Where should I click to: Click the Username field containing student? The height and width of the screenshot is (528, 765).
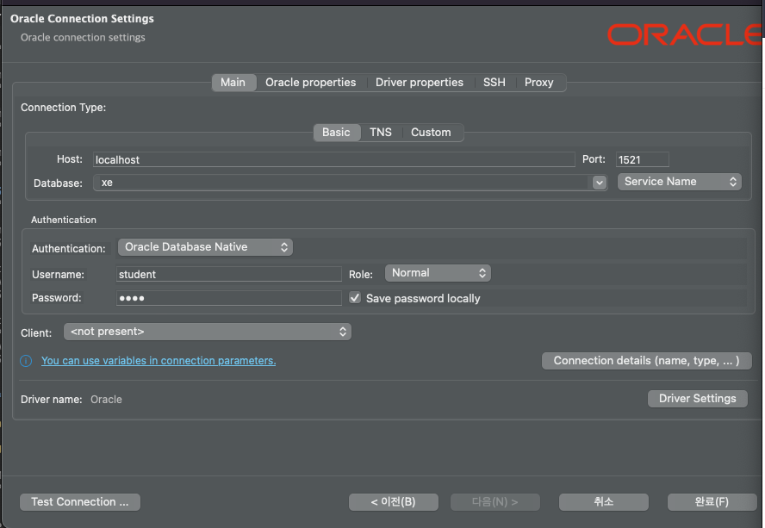pos(229,274)
